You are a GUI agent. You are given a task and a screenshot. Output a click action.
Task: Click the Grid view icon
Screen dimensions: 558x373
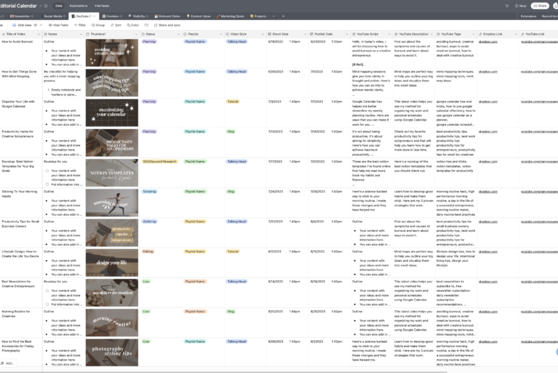(x=14, y=25)
